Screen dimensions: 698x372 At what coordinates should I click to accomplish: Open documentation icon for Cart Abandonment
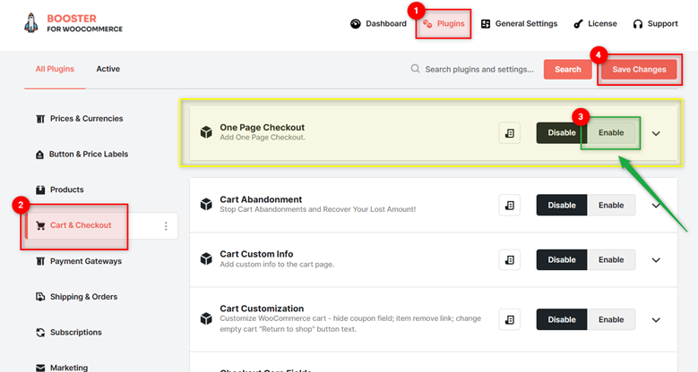pos(510,206)
